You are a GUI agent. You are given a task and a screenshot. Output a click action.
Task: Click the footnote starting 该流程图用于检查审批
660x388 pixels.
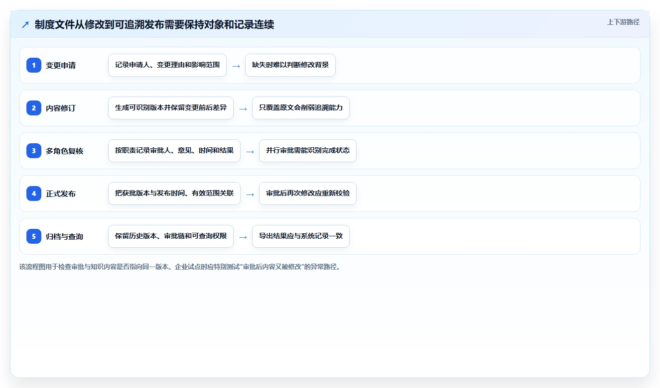point(180,267)
